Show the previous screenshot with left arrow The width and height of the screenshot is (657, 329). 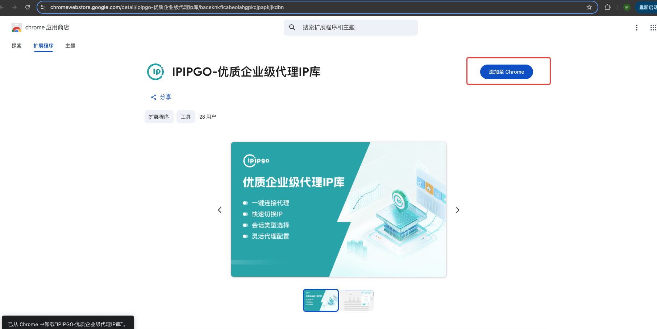[219, 210]
